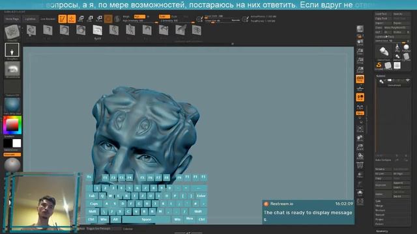Click the Live Boolean button

[48, 19]
